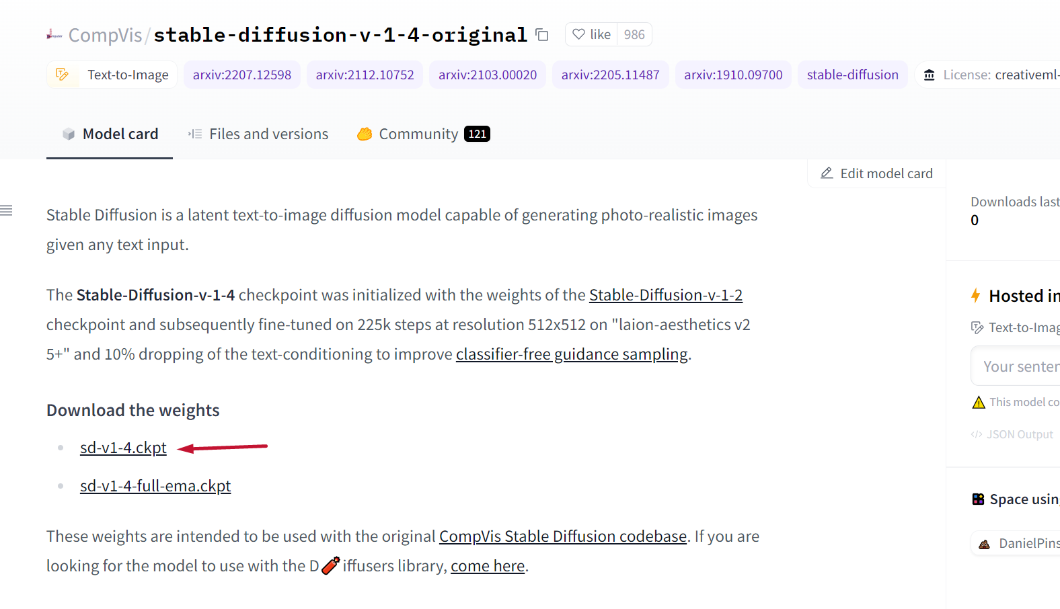Click the warning icon near model notice
Viewport: 1060px width, 609px height.
pyautogui.click(x=978, y=402)
